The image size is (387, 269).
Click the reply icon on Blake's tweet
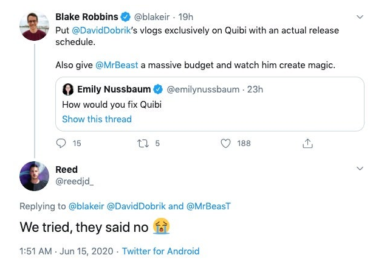tap(61, 144)
